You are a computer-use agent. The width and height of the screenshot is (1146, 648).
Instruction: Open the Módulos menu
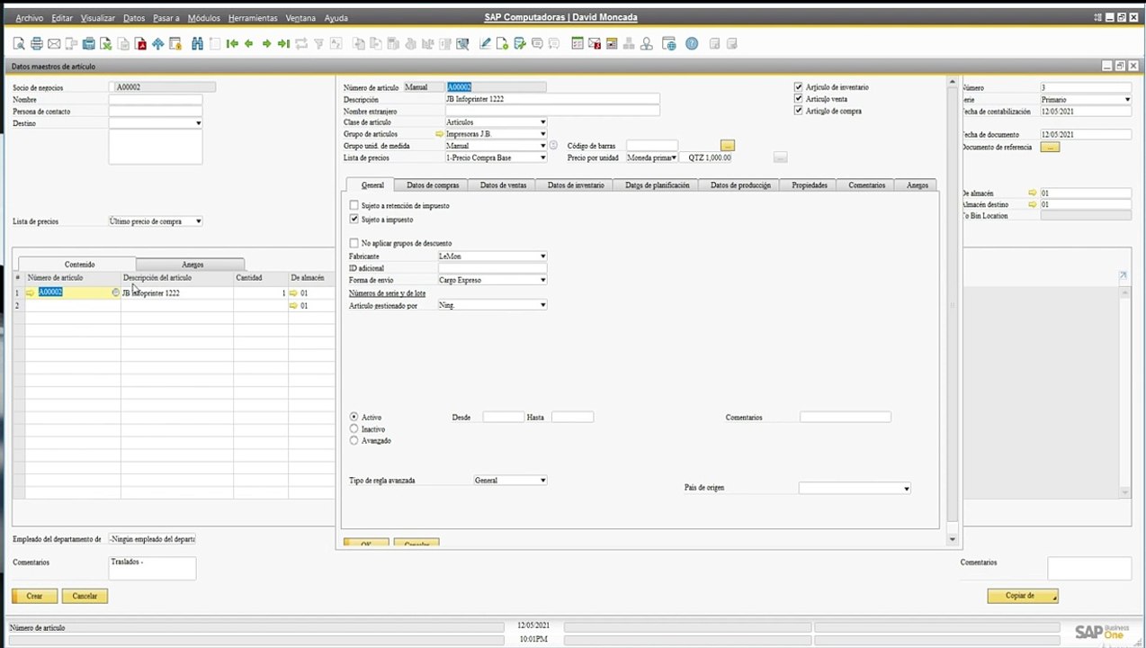[x=203, y=18]
